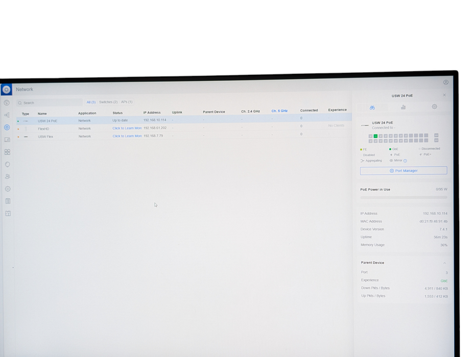Viewport: 475px width, 357px height.
Task: Click Learn More link for USW Flex
Action: click(127, 136)
